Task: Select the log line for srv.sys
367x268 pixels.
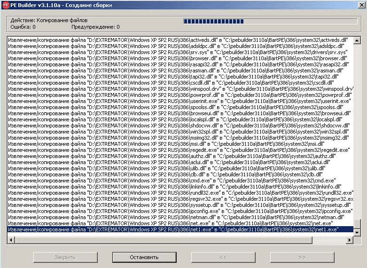Action: (180, 52)
